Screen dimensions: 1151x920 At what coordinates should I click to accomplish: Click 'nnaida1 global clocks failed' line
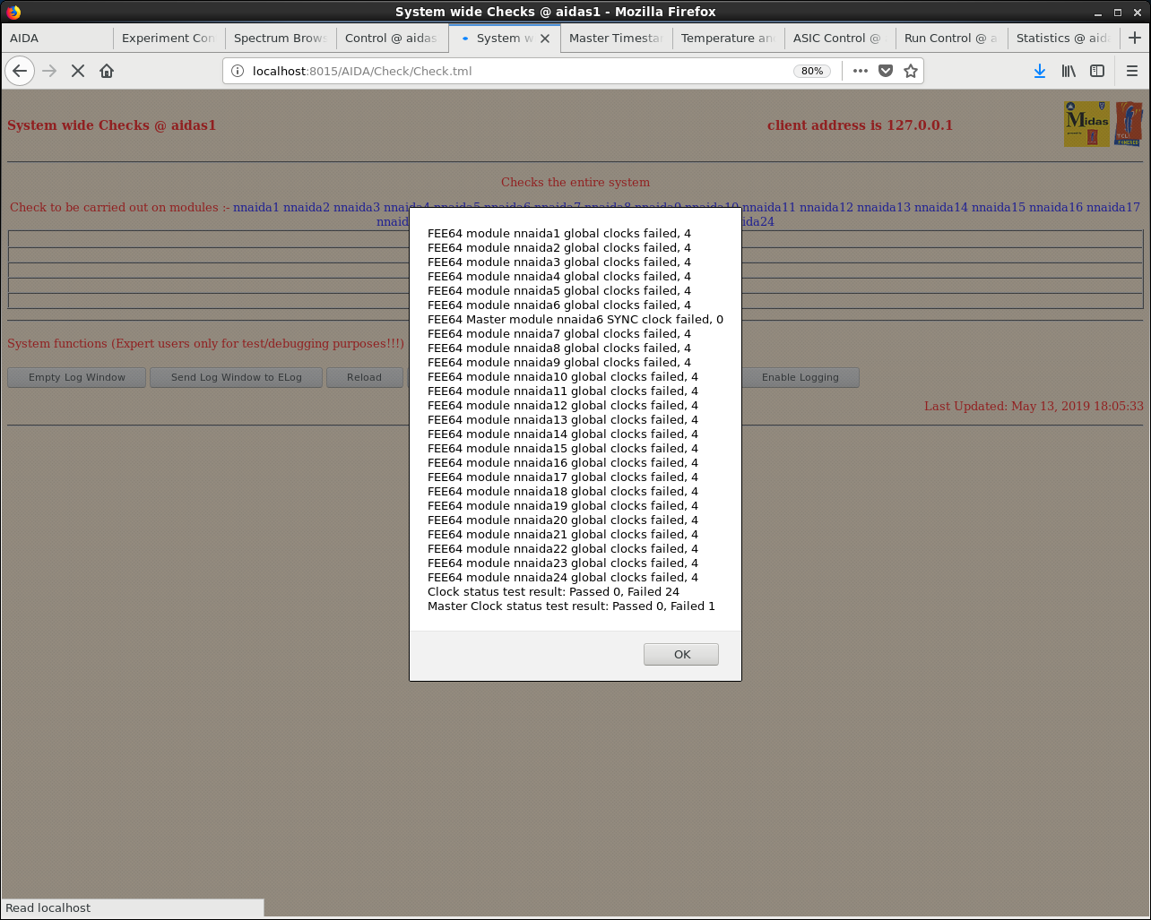[559, 233]
